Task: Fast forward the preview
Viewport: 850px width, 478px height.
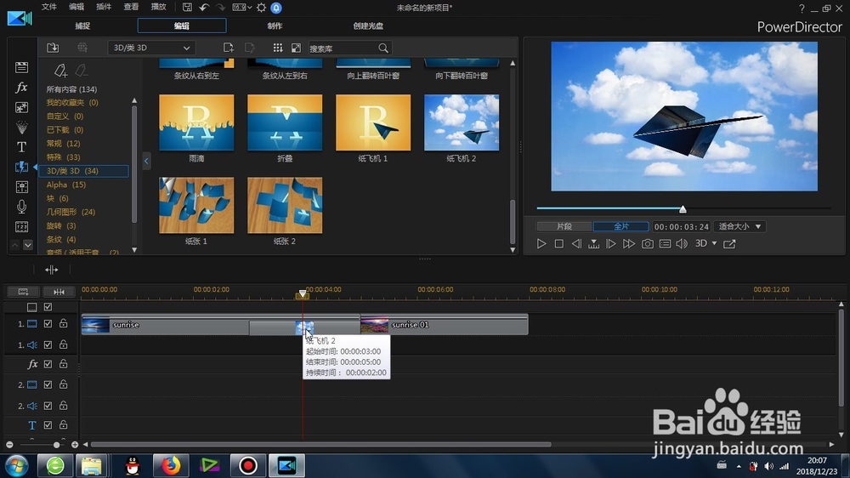Action: (629, 243)
